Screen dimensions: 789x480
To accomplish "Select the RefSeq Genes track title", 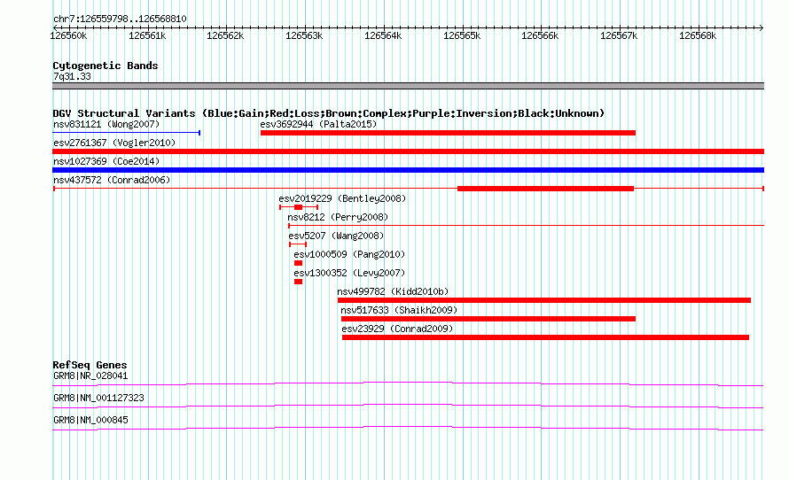I will [90, 365].
